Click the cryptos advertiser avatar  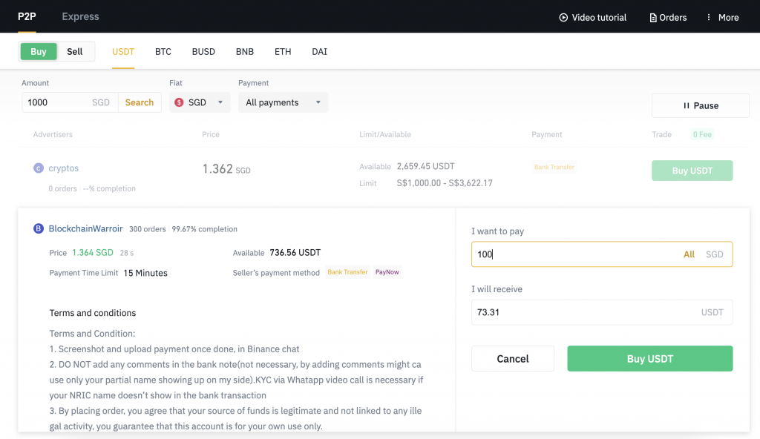tap(39, 168)
